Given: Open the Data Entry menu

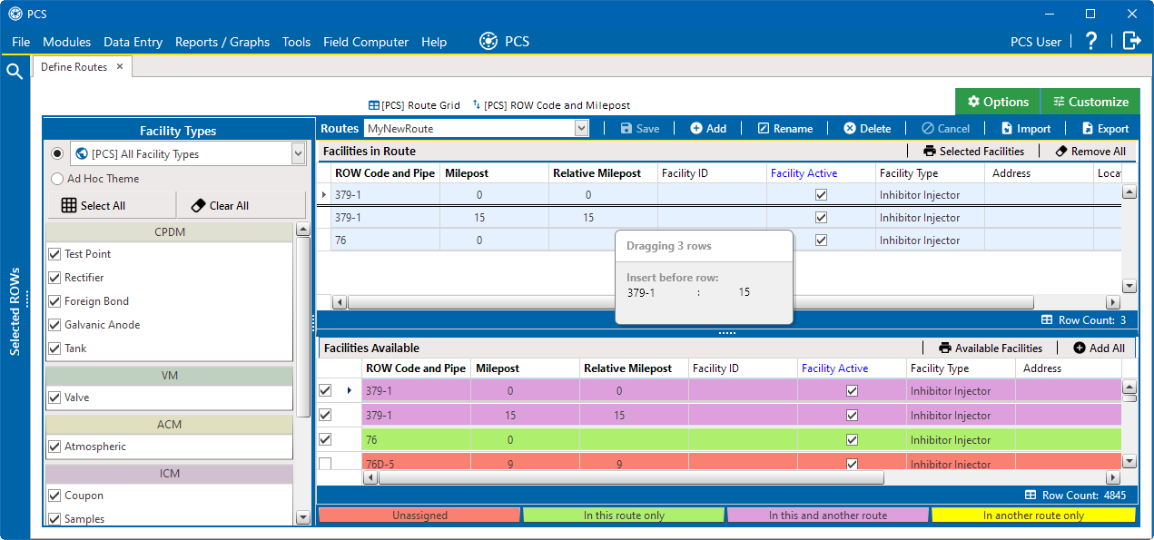Looking at the screenshot, I should coord(133,42).
